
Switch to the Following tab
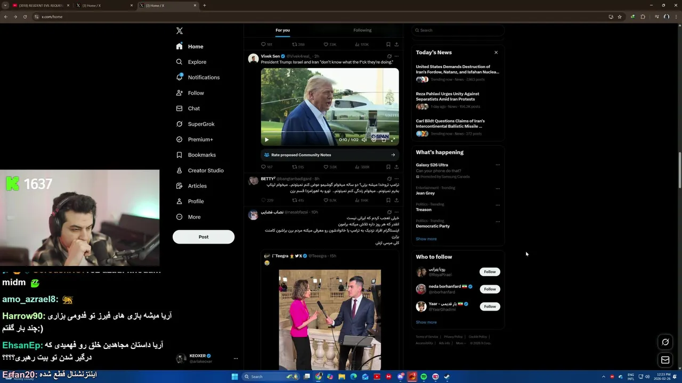point(362,30)
